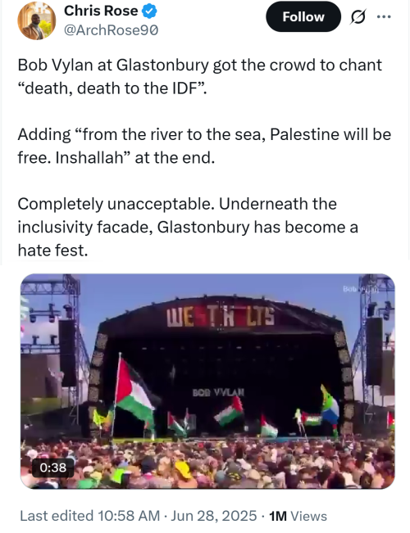Open the Chris Rose display name link
The width and height of the screenshot is (410, 533).
(101, 11)
